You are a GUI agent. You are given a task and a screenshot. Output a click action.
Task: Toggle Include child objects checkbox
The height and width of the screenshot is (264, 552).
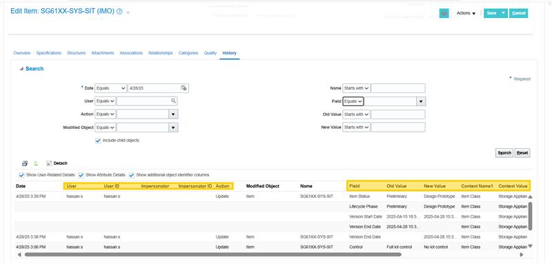(x=98, y=140)
